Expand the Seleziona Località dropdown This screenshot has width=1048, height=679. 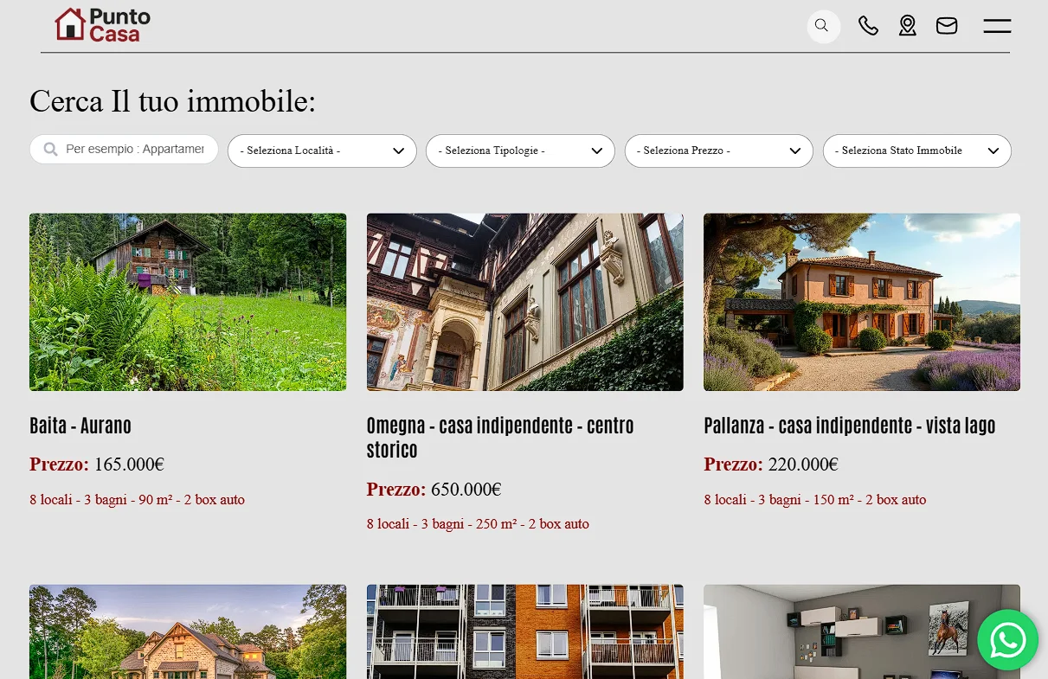[321, 151]
